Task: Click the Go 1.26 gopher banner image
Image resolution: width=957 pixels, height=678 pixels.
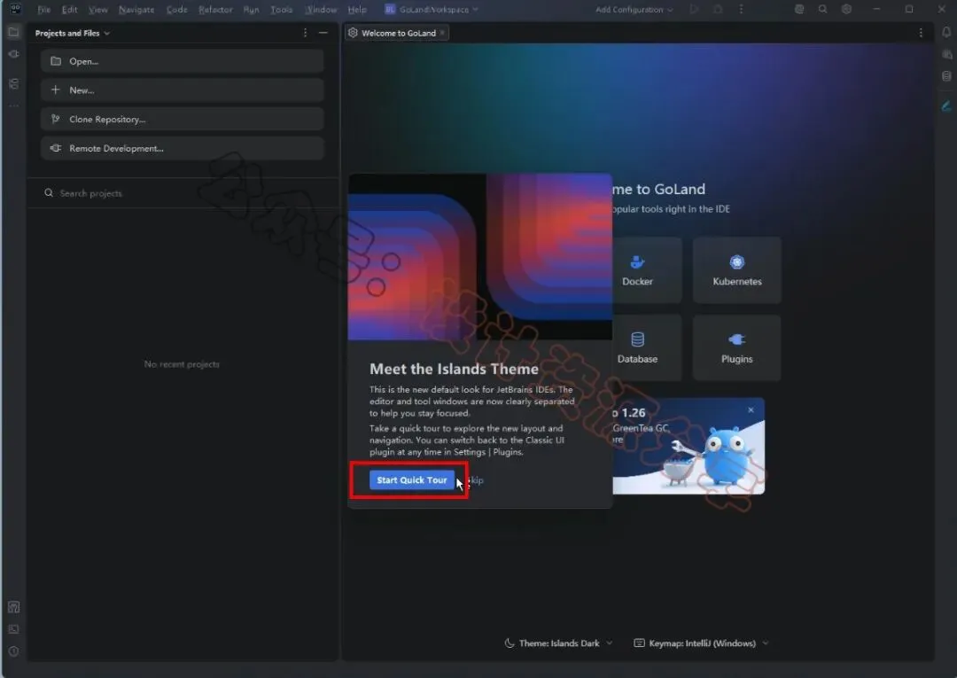Action: pos(689,446)
